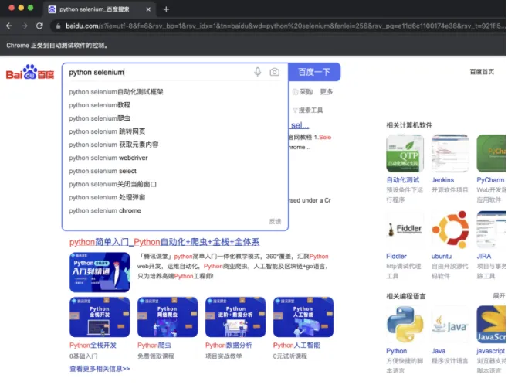Select suggestion python selenium select
This screenshot has height=385, width=508.
point(103,171)
